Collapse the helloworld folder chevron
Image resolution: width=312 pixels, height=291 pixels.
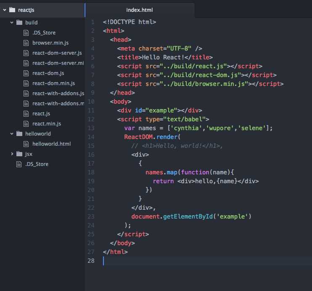[x=12, y=134]
